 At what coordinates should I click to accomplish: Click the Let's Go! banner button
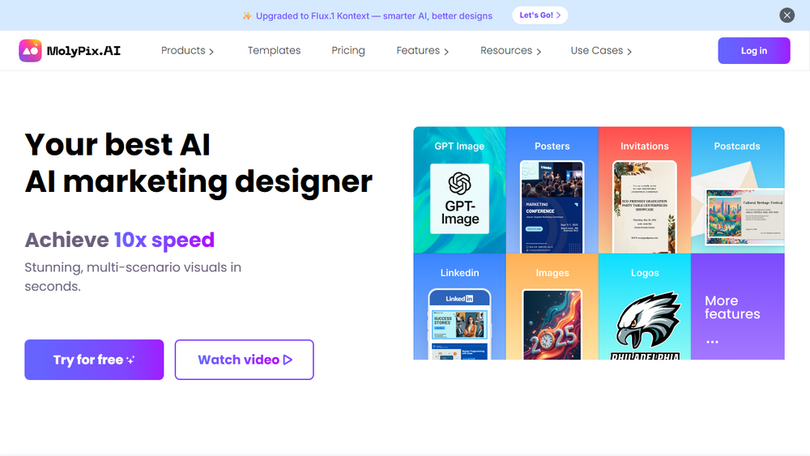point(539,15)
